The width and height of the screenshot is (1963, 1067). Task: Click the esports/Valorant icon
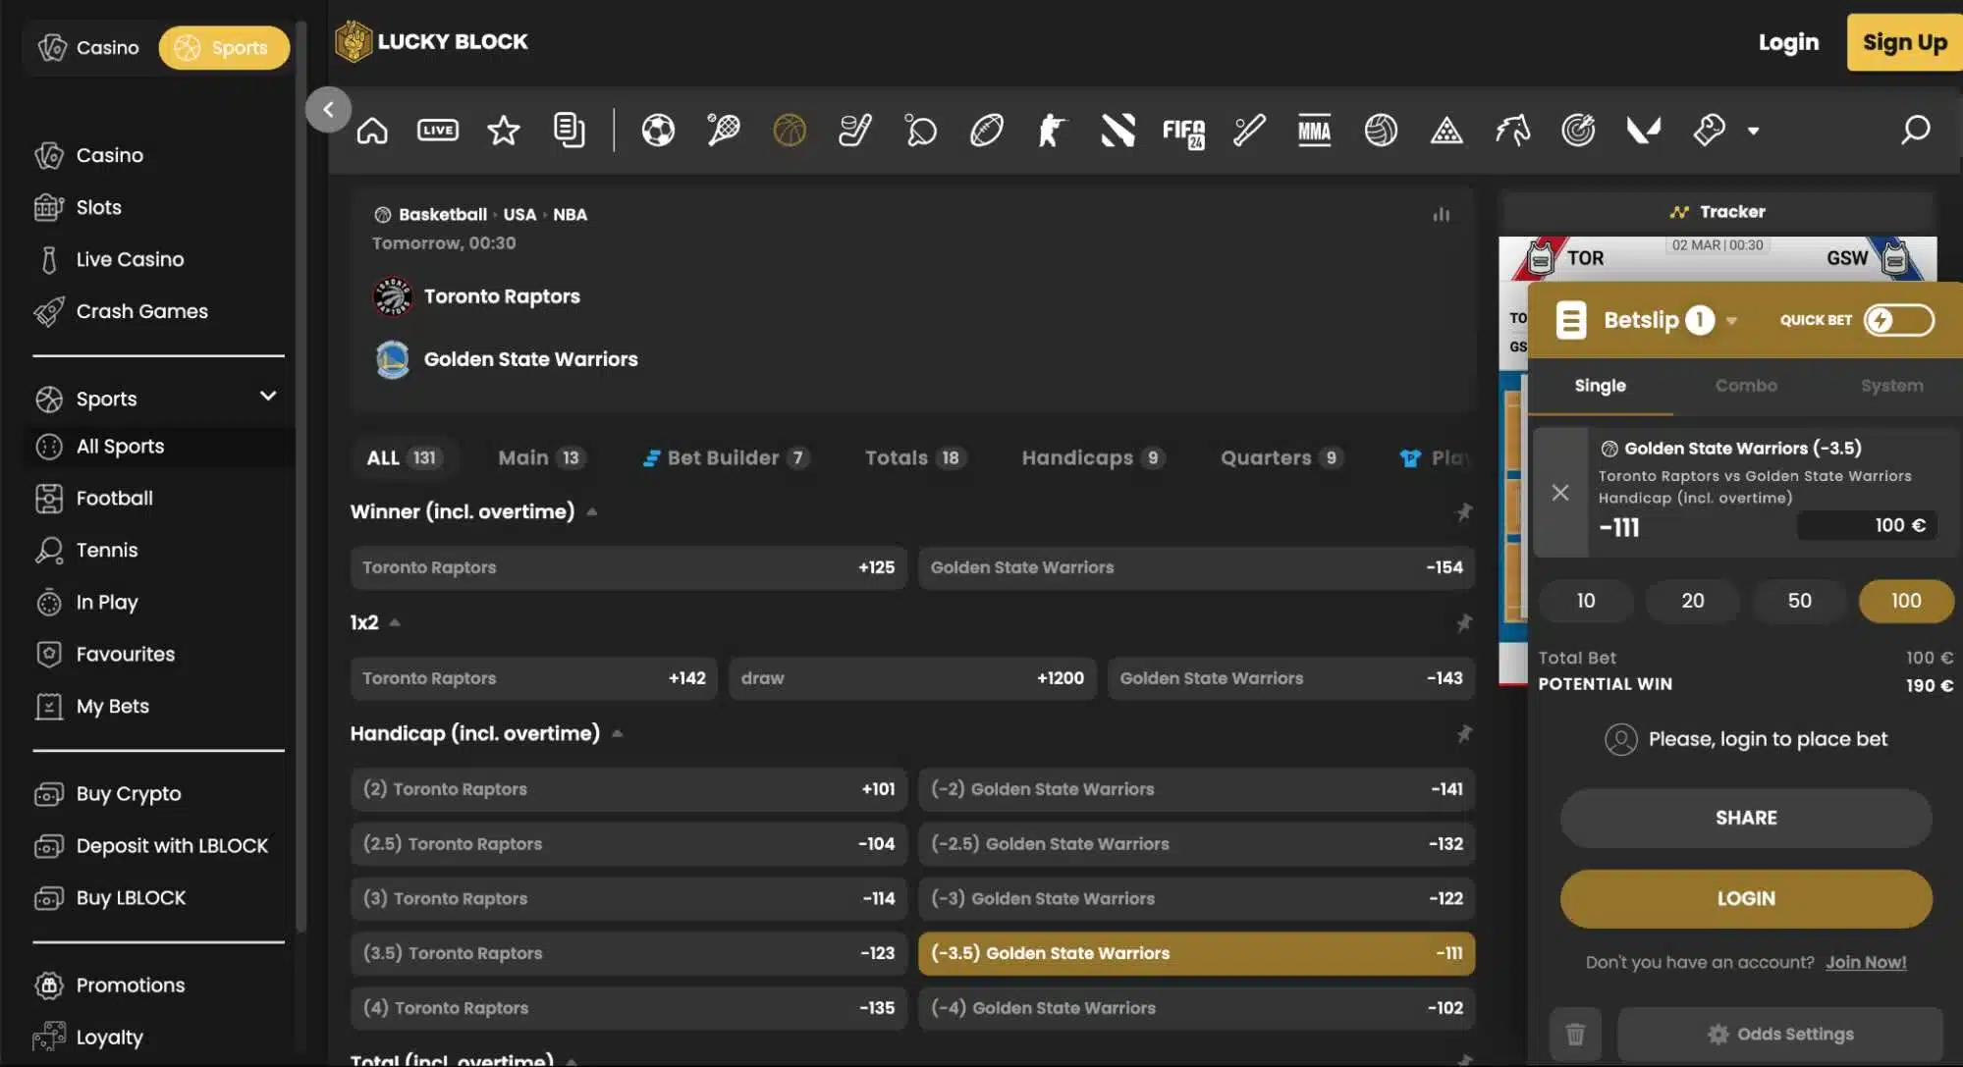[1644, 129]
